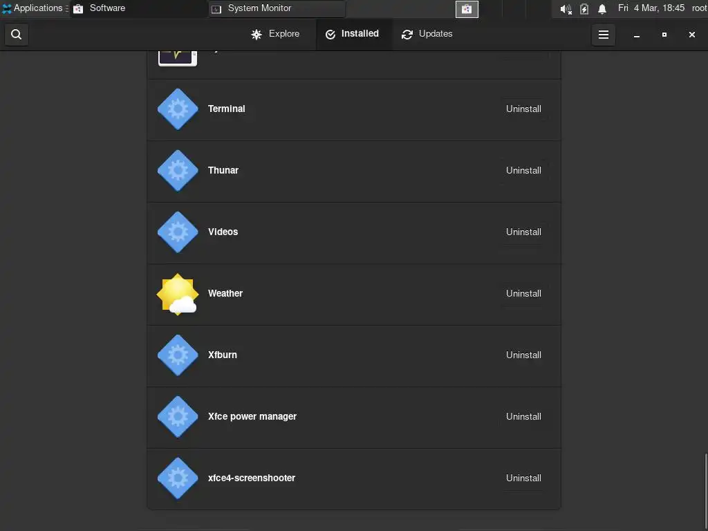Select the Weather name text

(225, 293)
